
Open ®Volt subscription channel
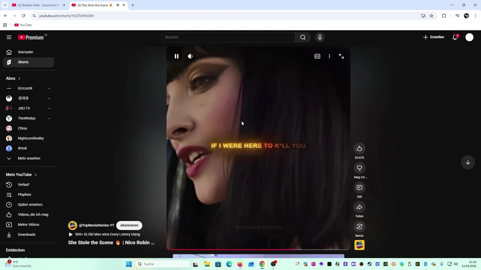(29, 148)
